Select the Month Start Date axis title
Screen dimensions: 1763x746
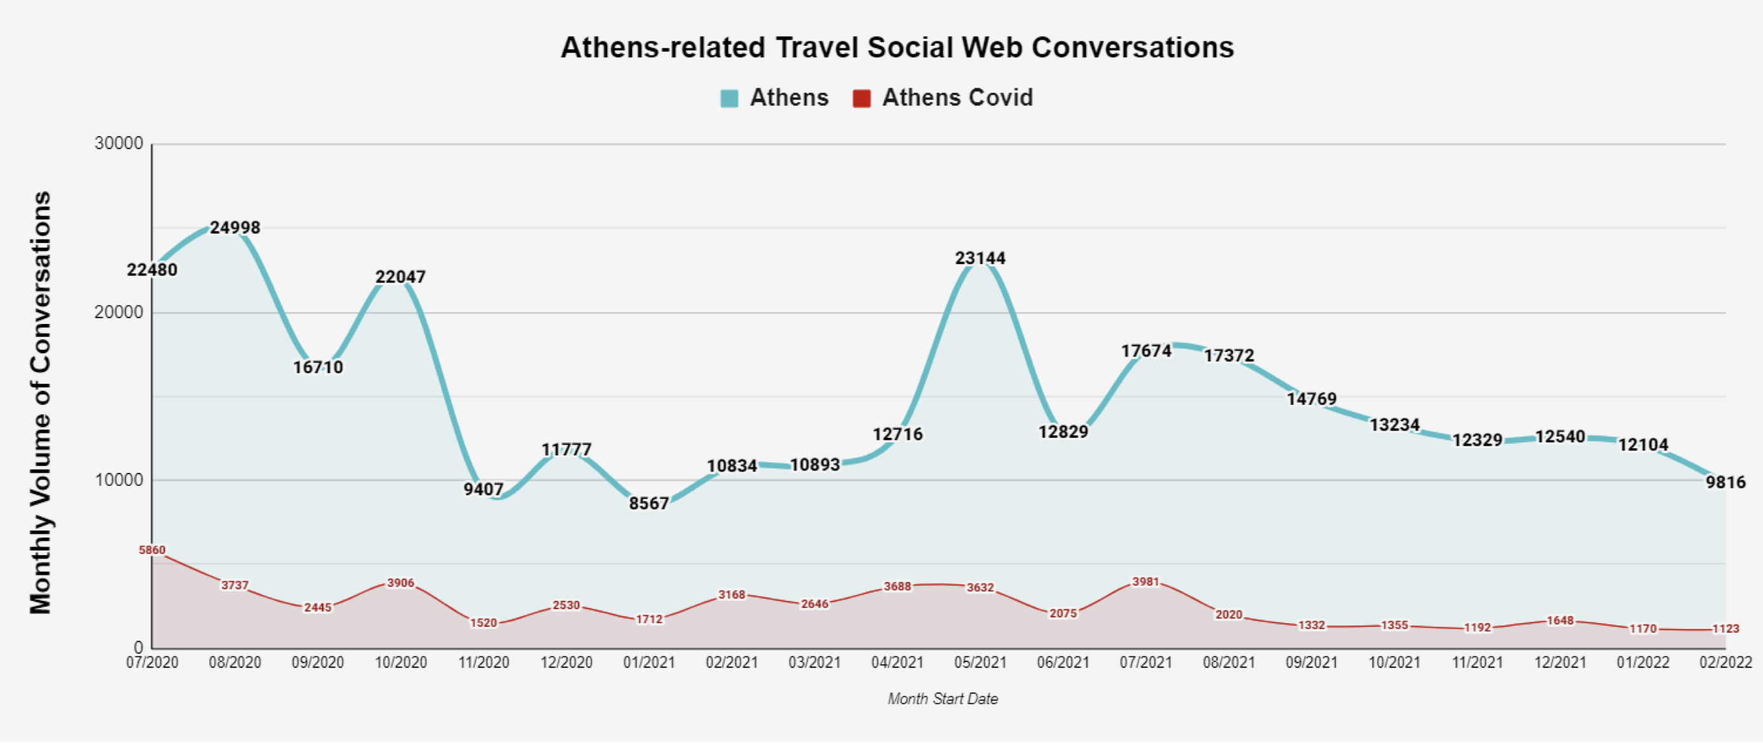pyautogui.click(x=943, y=699)
